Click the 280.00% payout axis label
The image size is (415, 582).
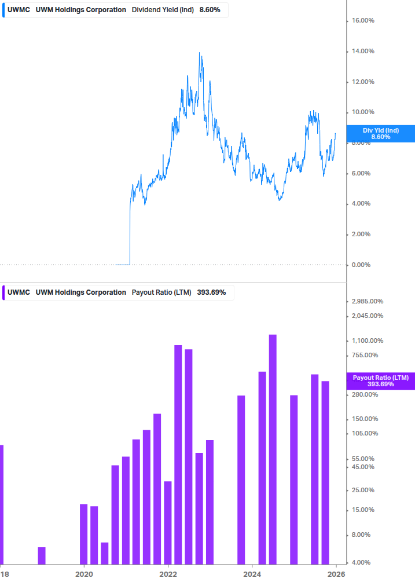pyautogui.click(x=365, y=394)
